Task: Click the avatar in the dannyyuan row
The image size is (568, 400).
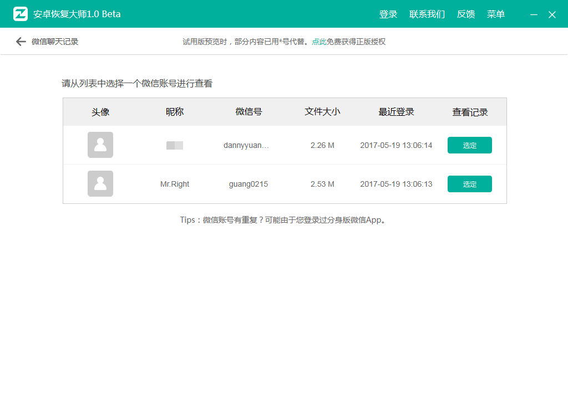Action: pos(100,145)
